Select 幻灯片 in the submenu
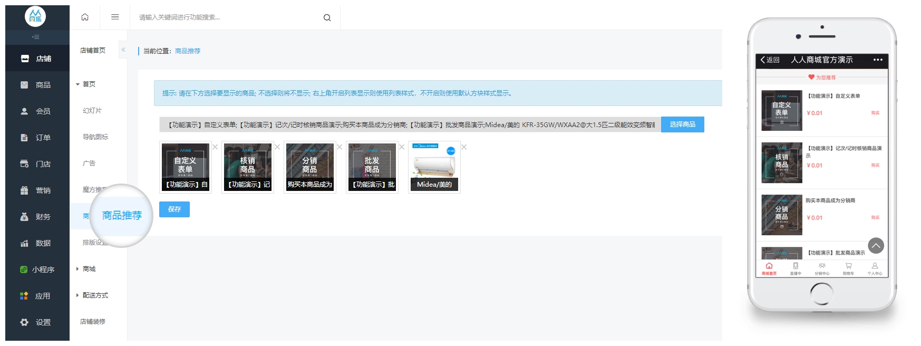Screen dimensions: 921x346 92,111
